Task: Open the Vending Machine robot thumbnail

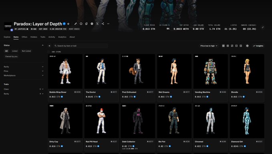Action: 211,71
